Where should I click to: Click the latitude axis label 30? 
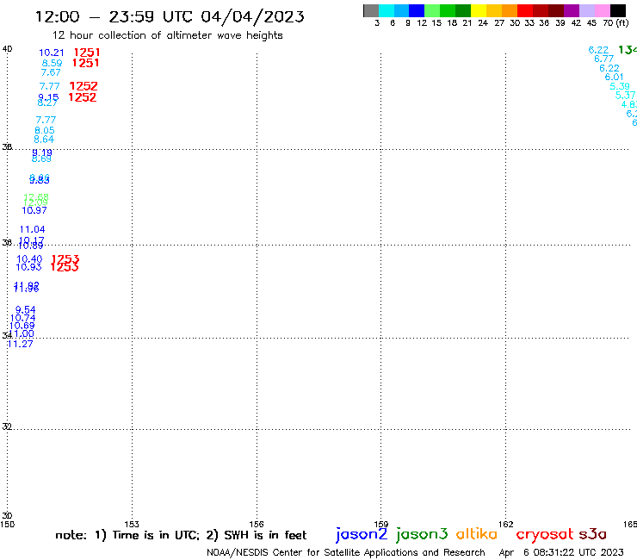(7, 516)
